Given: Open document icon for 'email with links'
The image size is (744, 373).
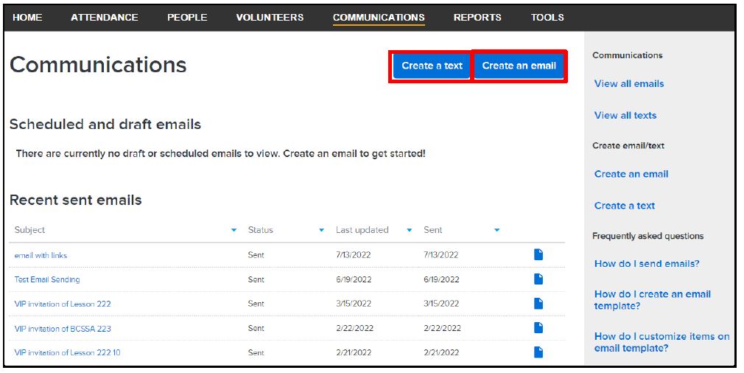Looking at the screenshot, I should coord(538,254).
